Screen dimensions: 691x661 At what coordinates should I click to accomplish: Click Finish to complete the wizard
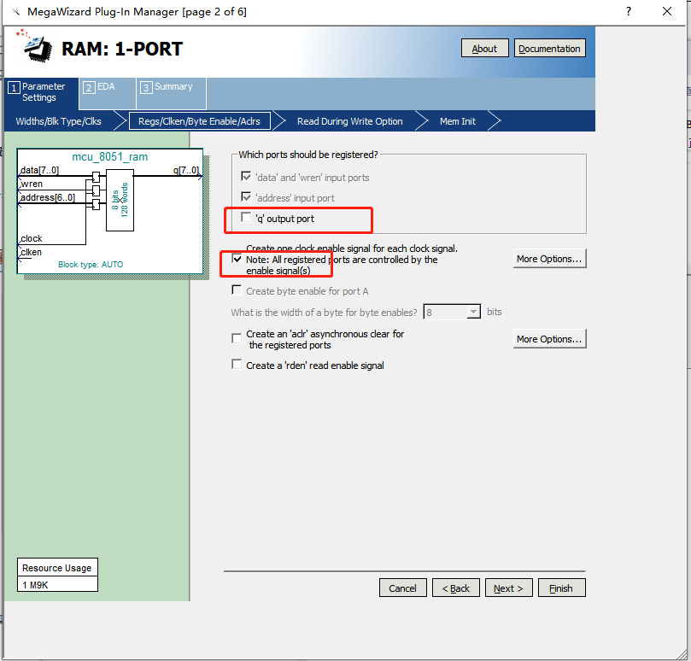click(x=561, y=588)
